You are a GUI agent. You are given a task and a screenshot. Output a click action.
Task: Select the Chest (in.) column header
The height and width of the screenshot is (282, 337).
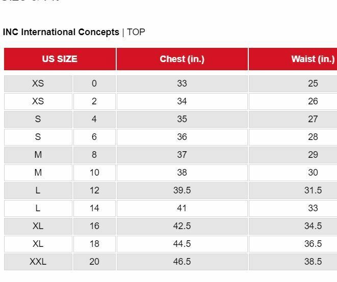182,59
